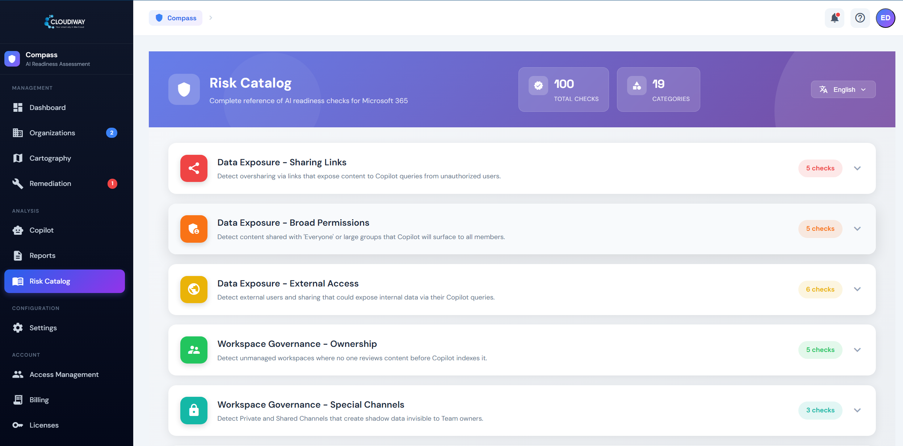Click 'Data Exposure – External Access' title

pos(288,284)
